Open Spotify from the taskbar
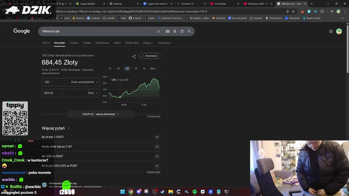Screen dimensions: 349x196 [x=195, y=192]
